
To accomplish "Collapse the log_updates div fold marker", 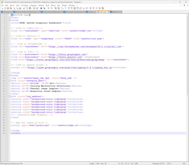I will coord(10,96).
